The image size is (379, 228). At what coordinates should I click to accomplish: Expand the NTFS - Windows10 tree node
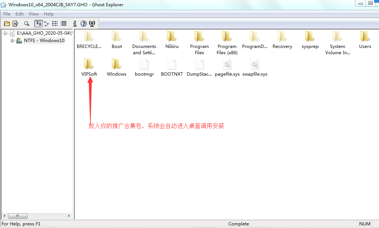[12, 41]
